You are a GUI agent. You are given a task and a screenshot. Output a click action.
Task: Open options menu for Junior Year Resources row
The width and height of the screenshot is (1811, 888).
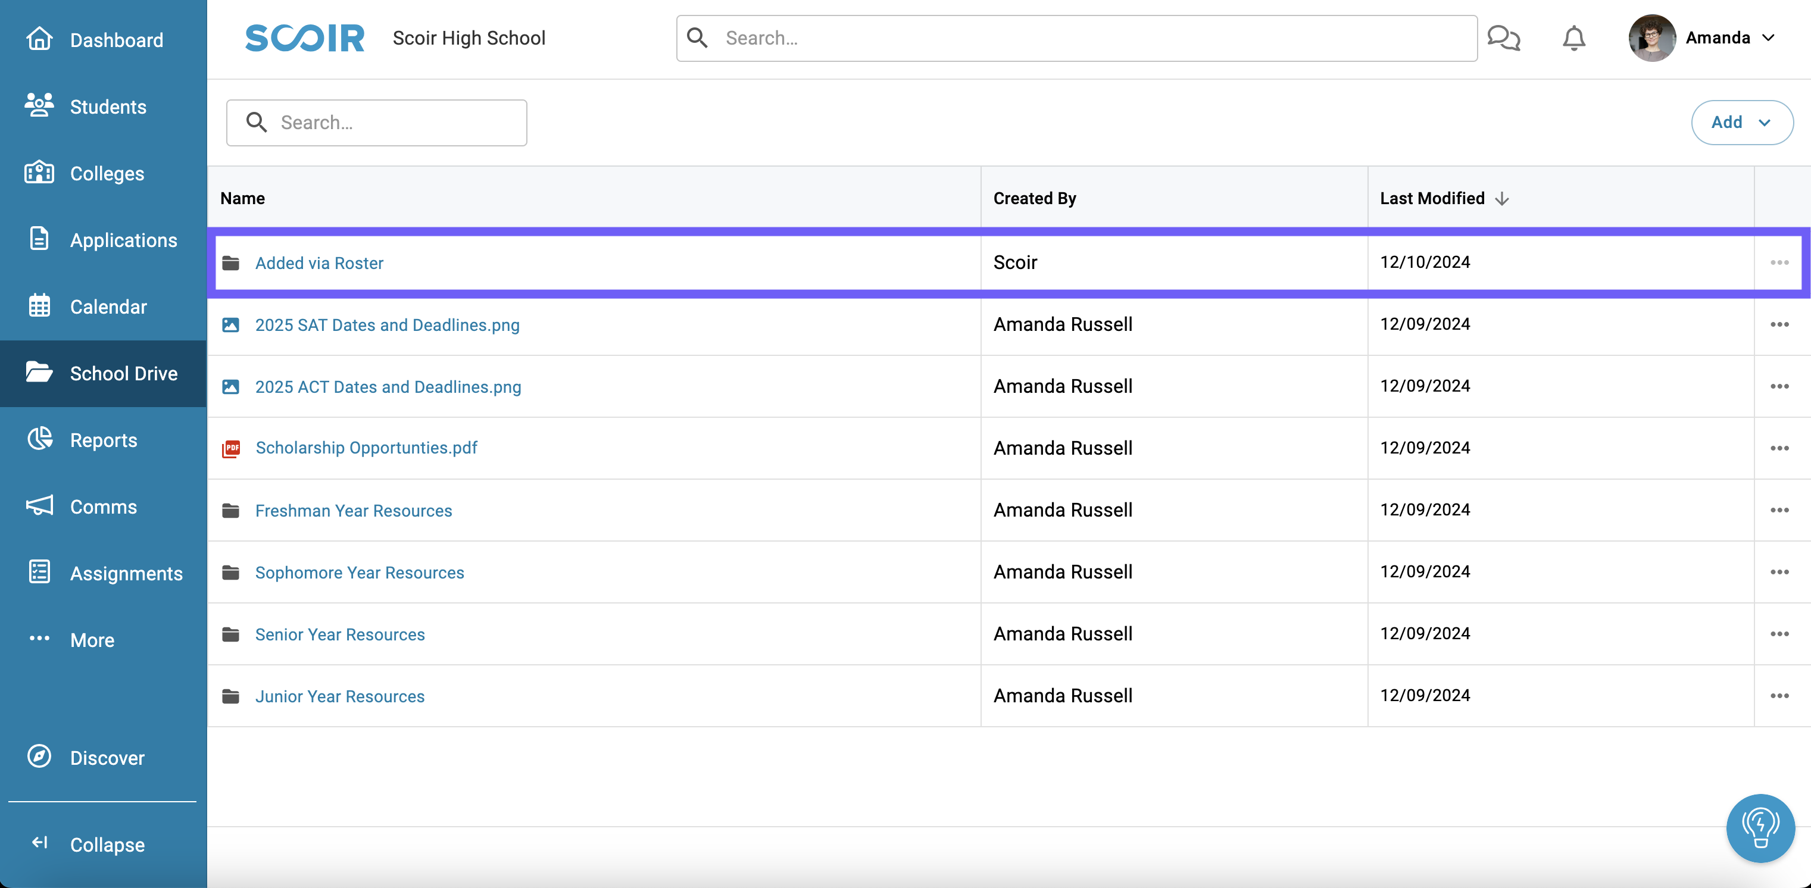(x=1779, y=695)
